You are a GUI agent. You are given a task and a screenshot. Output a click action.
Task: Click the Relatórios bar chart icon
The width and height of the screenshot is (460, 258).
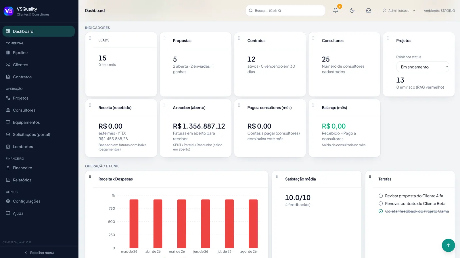tap(8, 180)
